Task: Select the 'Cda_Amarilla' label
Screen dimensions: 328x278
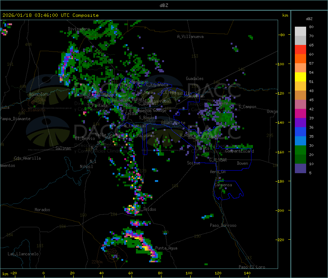Action: click(27, 158)
